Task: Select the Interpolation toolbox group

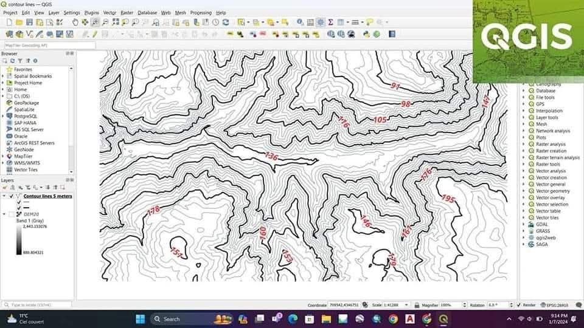Action: click(549, 111)
